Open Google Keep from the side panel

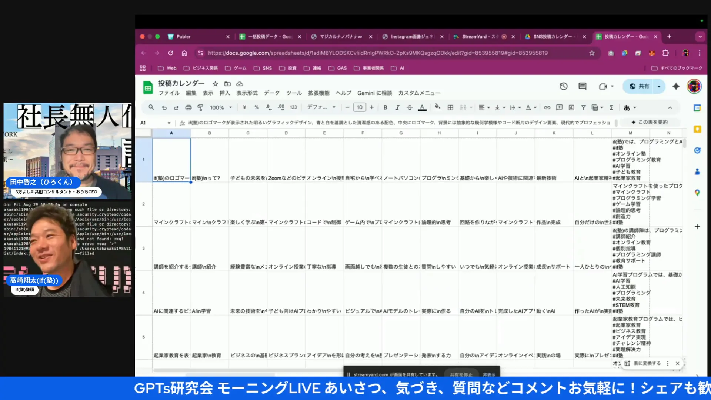[x=697, y=129]
